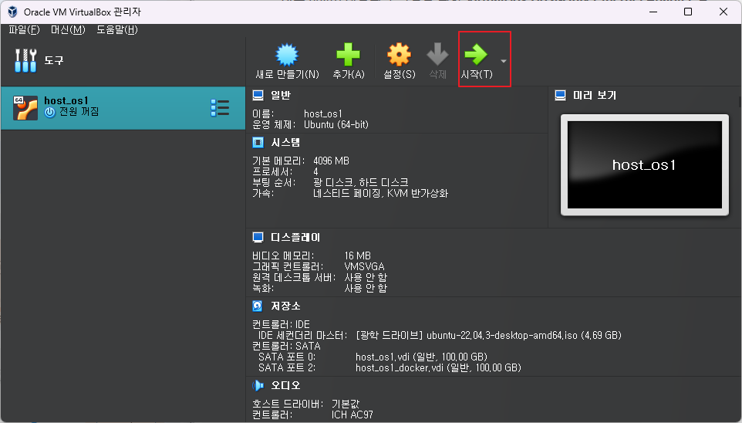Click the host_os1.vdi SATA port 0 entry
The height and width of the screenshot is (423, 742).
[422, 357]
